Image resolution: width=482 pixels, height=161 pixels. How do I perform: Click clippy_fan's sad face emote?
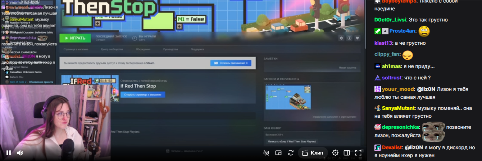[408, 55]
